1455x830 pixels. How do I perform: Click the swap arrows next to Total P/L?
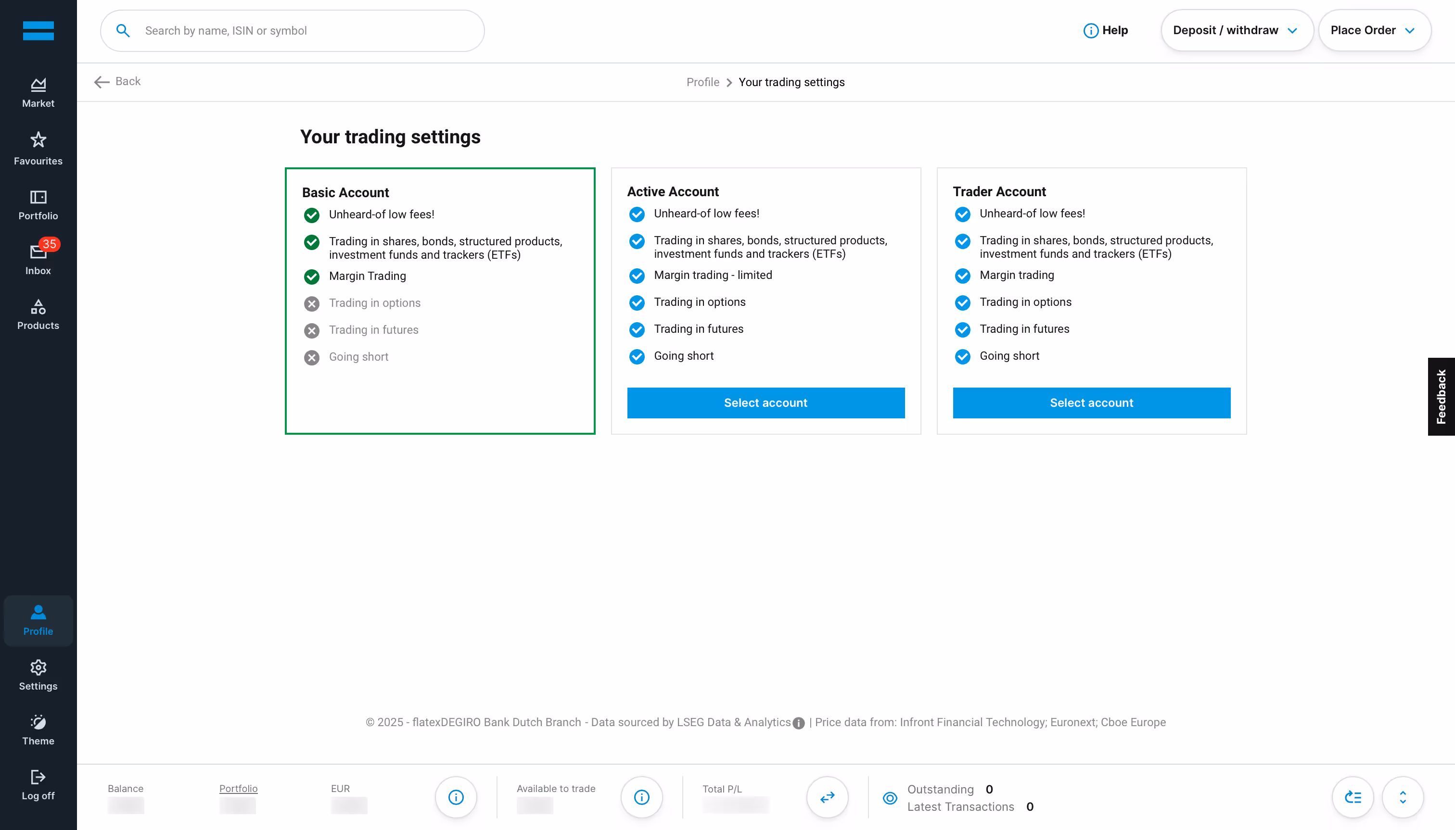(x=827, y=797)
